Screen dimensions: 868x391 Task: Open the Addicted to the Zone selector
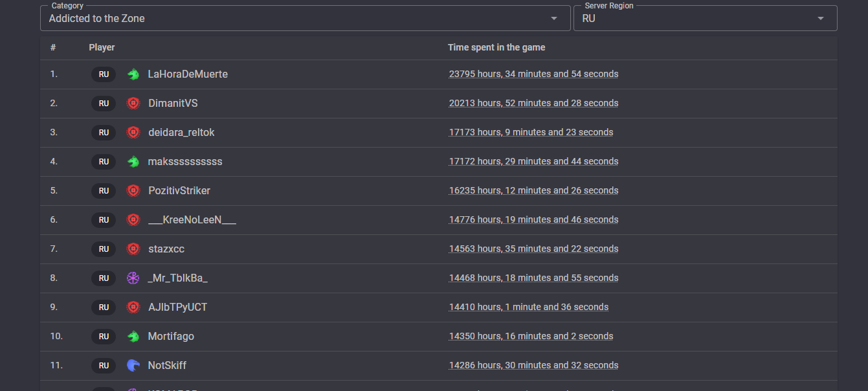[291, 19]
